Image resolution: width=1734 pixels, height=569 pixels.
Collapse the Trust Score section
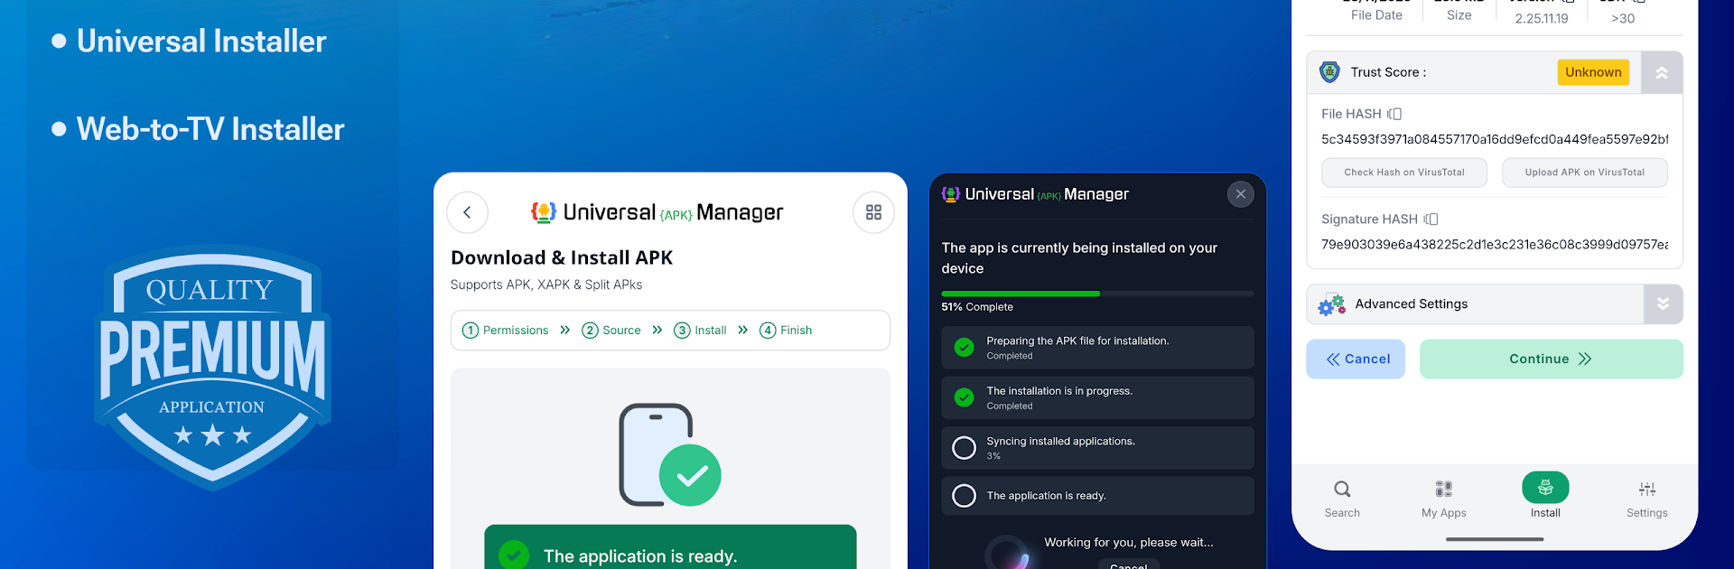(1661, 72)
